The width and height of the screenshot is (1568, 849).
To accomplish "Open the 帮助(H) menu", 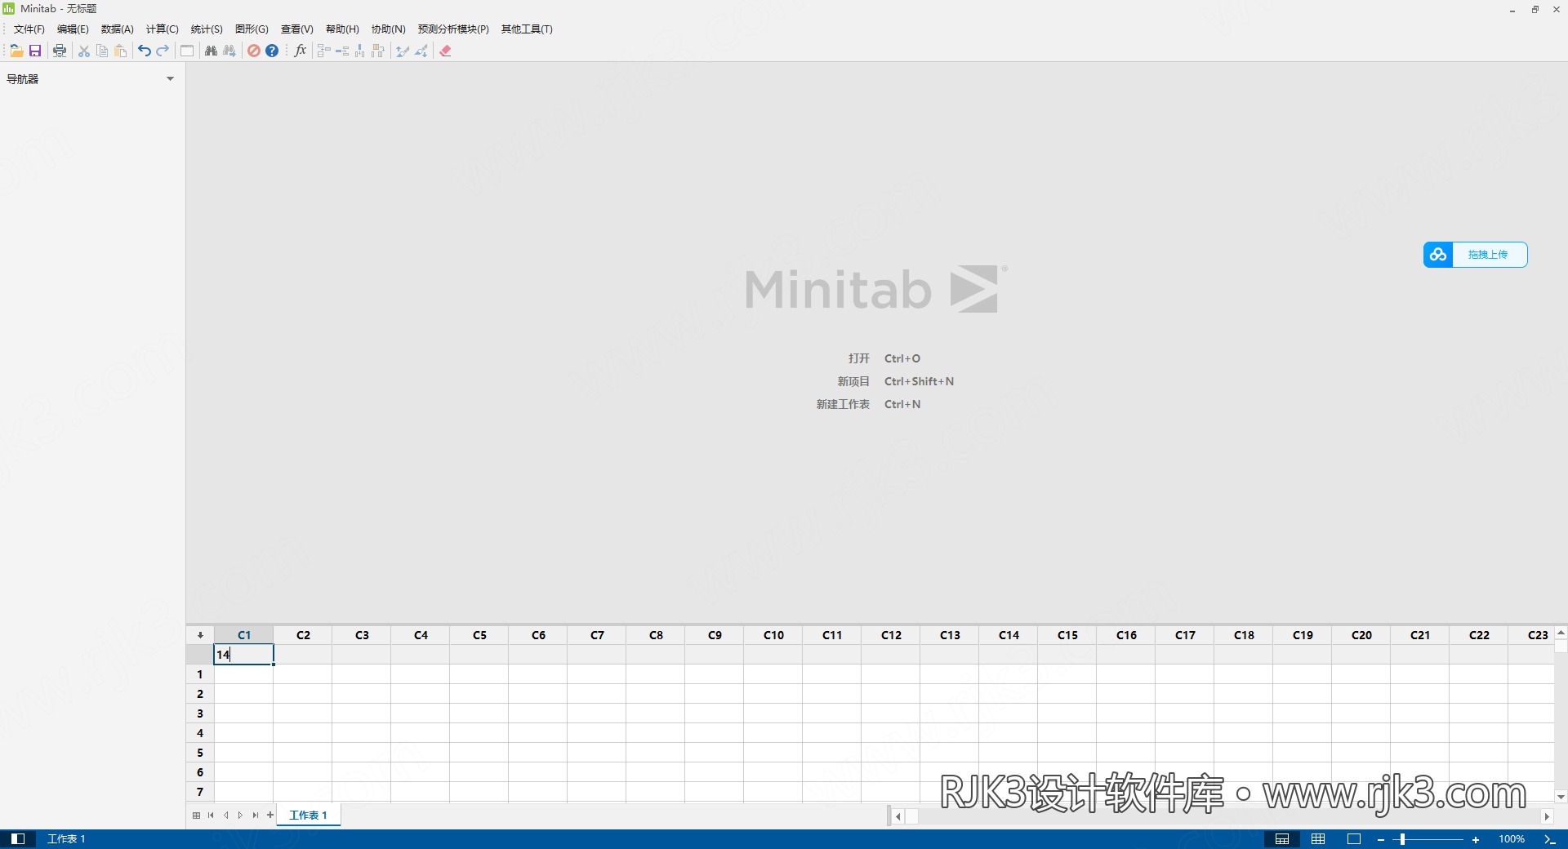I will point(342,29).
